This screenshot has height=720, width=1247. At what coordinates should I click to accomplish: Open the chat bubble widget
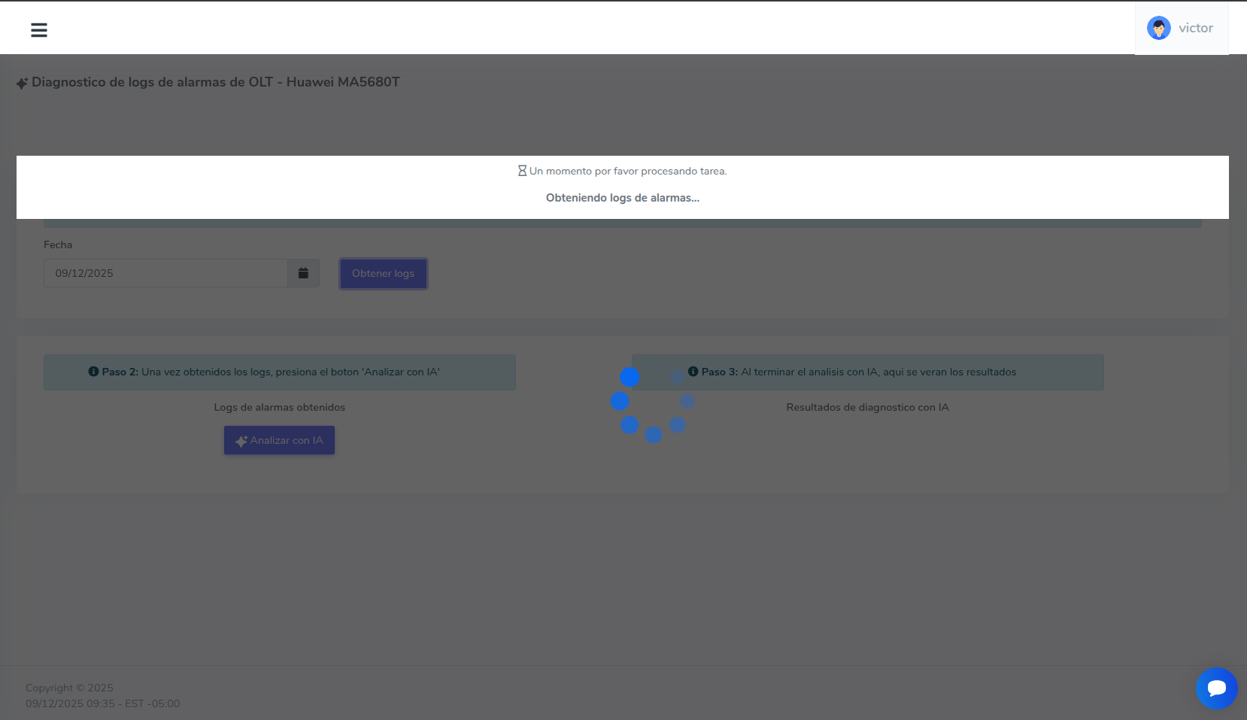(x=1216, y=688)
